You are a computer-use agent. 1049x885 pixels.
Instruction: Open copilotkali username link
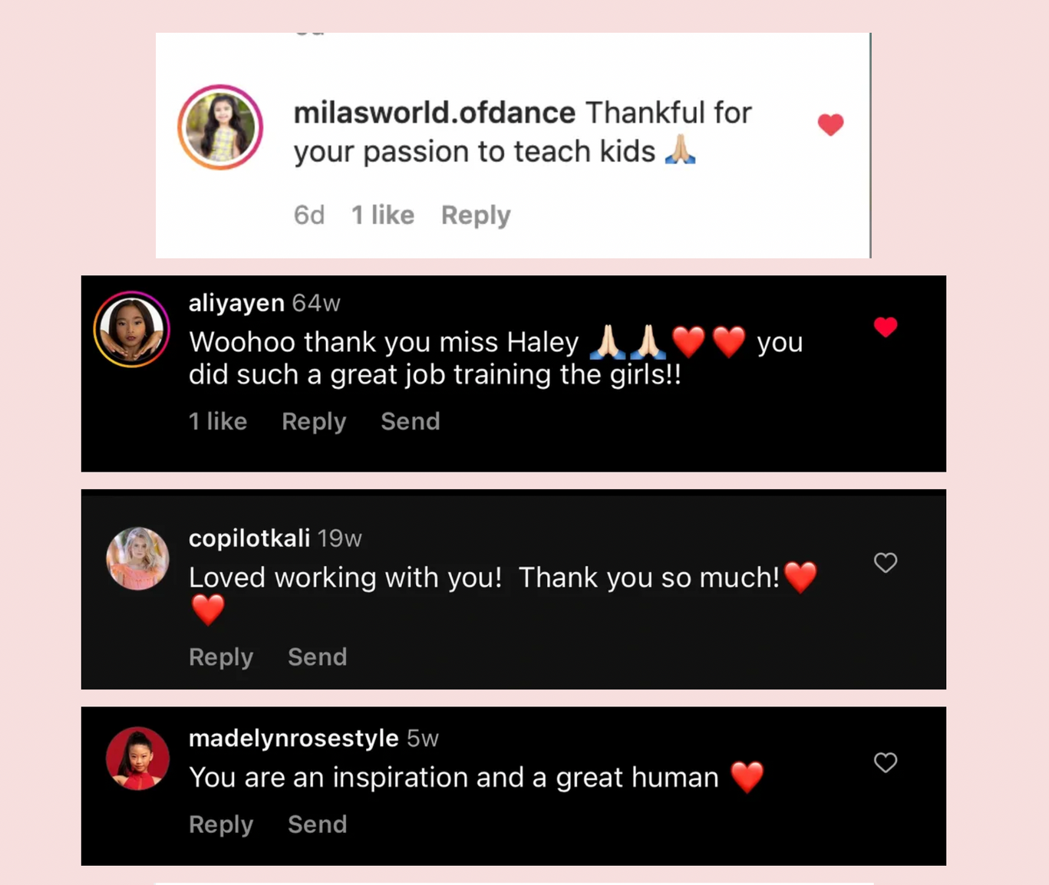249,538
